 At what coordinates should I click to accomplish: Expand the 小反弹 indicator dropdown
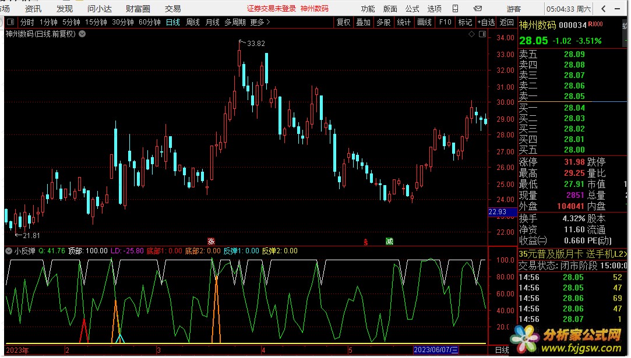9,251
